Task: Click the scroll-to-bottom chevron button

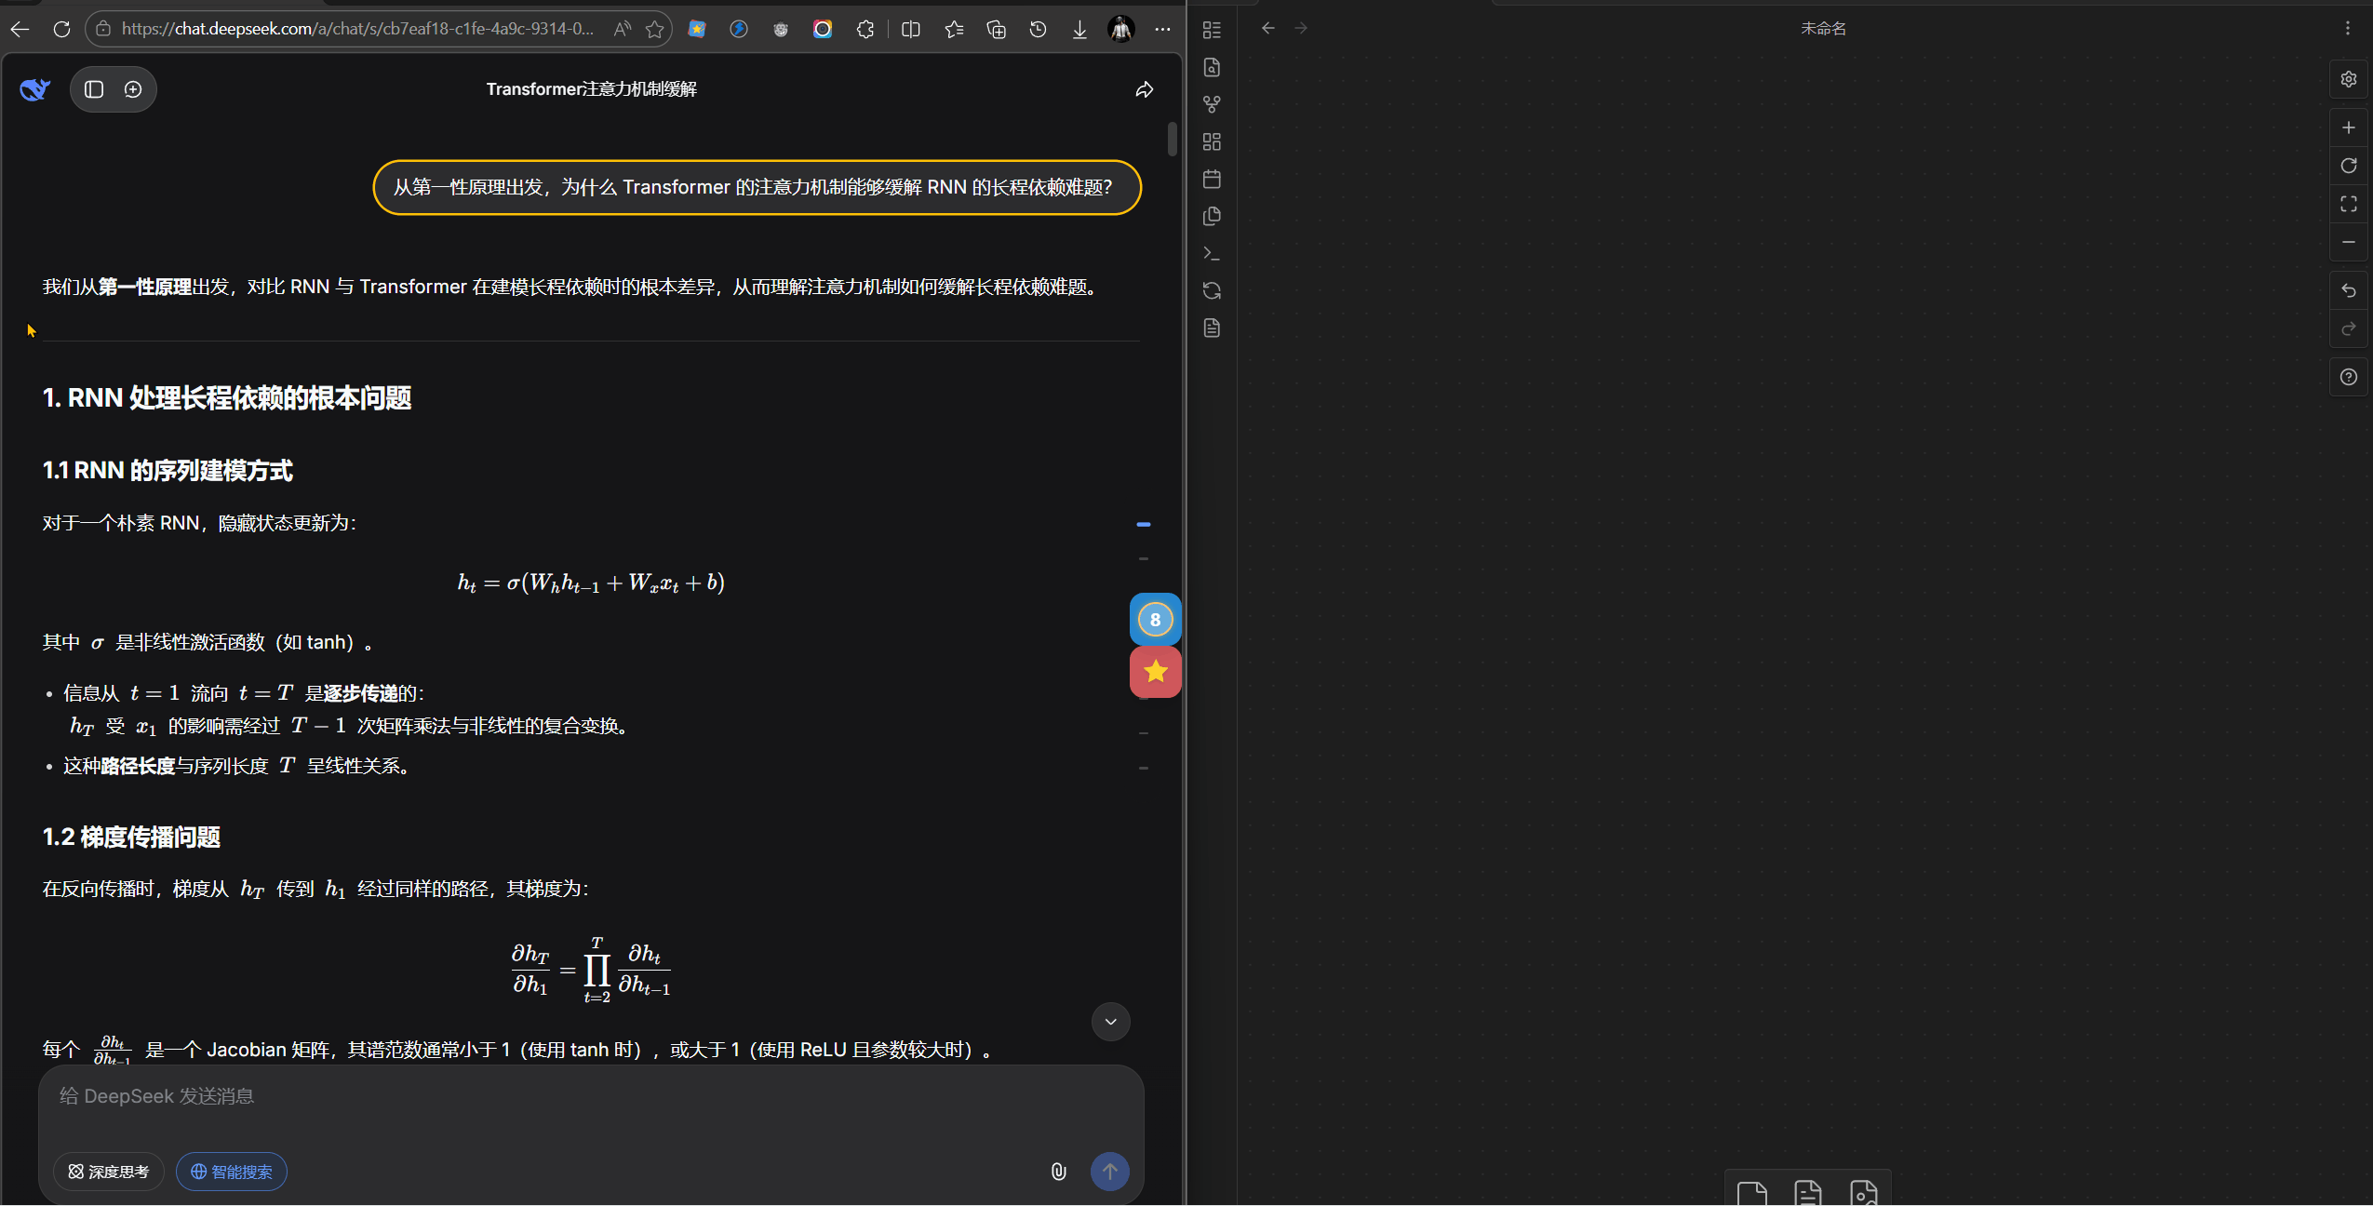Action: point(1110,1022)
